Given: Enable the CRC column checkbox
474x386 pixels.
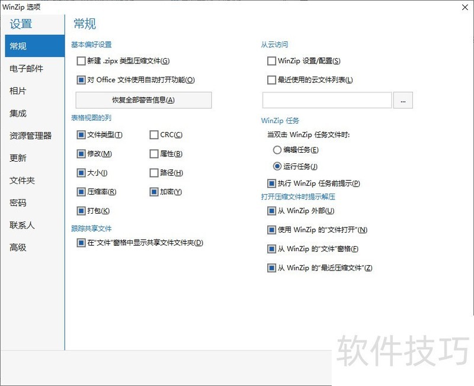Looking at the screenshot, I should tap(154, 135).
